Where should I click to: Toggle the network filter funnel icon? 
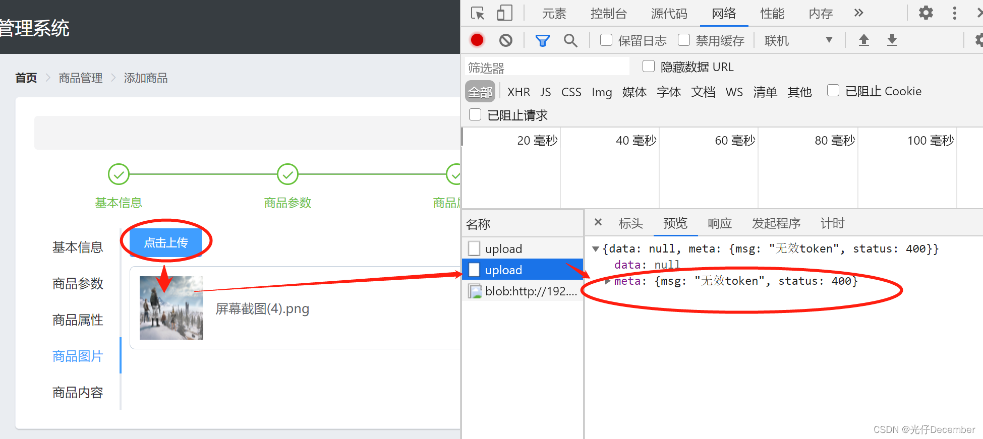coord(542,40)
